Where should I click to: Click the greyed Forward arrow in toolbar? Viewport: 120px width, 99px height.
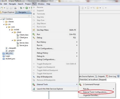[x=103, y=8]
